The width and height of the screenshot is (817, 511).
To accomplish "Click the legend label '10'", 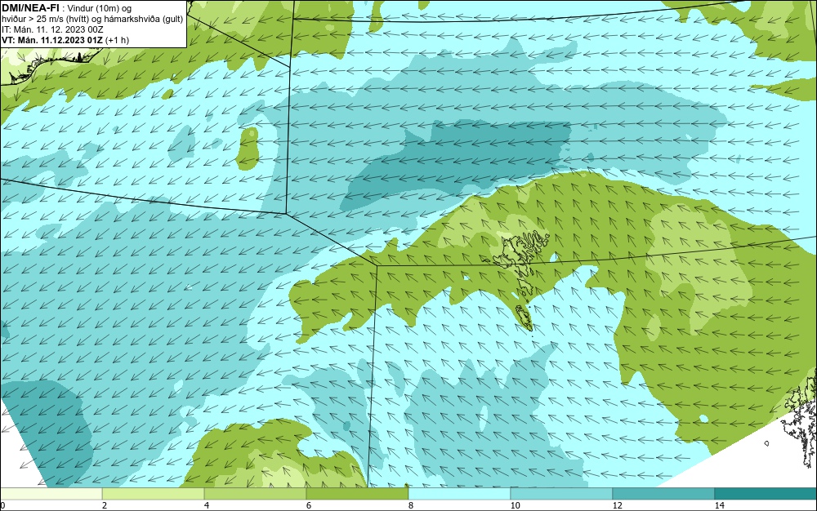I will click(515, 505).
